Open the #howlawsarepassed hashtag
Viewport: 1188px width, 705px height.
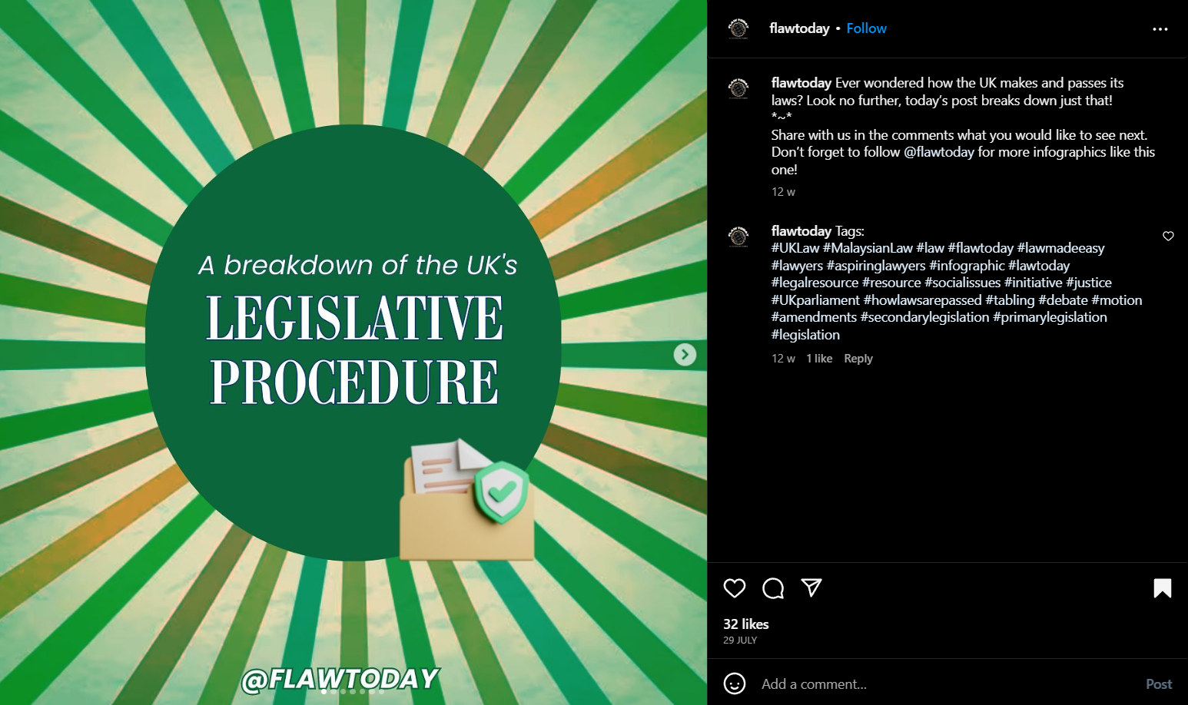pyautogui.click(x=923, y=300)
